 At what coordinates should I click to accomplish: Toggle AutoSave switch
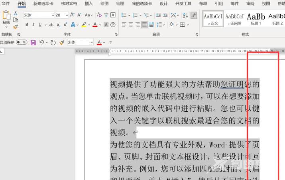point(22,42)
